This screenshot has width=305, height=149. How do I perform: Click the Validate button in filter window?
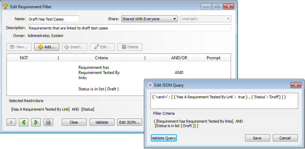click(x=102, y=122)
